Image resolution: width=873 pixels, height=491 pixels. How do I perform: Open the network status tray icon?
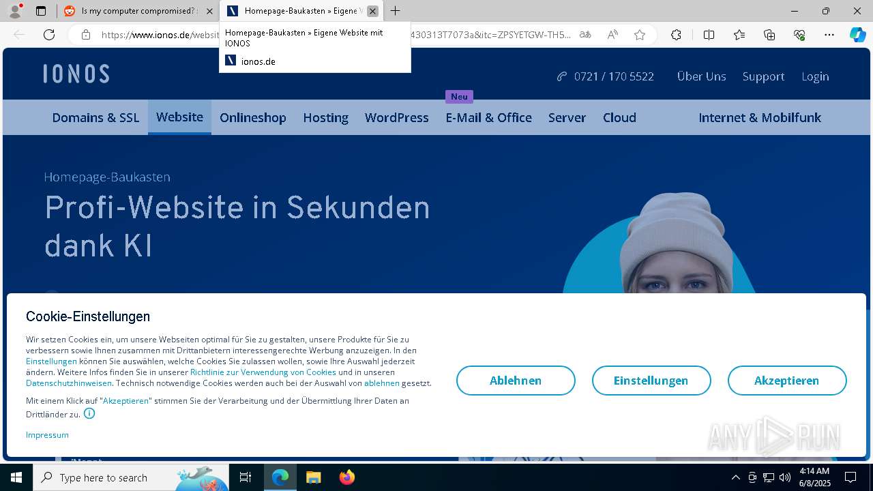tap(769, 477)
